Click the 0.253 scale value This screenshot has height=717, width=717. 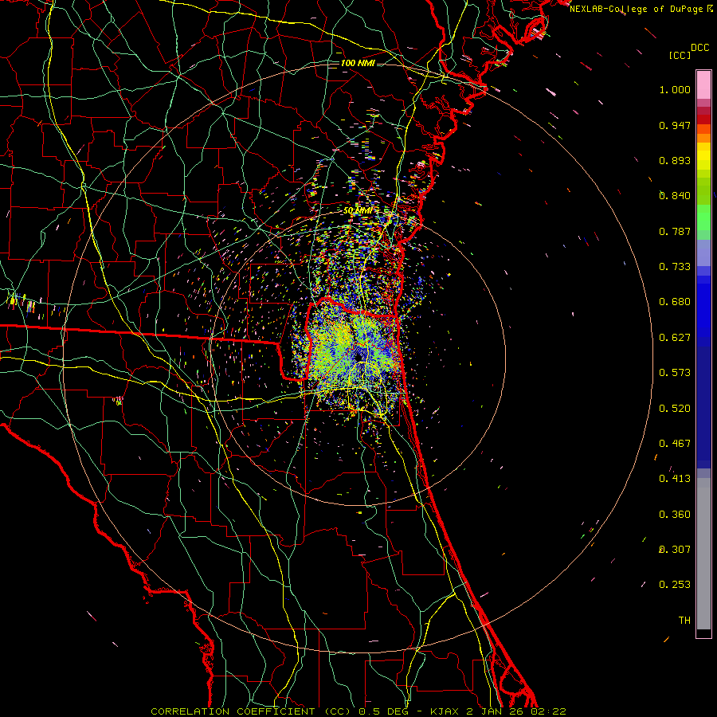pos(675,585)
